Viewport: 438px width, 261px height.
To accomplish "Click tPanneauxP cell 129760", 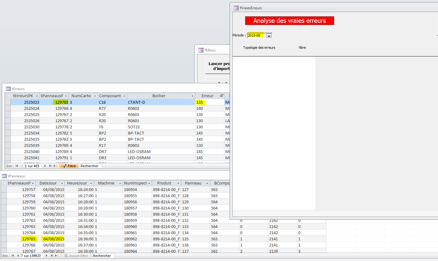I will 21,208.
